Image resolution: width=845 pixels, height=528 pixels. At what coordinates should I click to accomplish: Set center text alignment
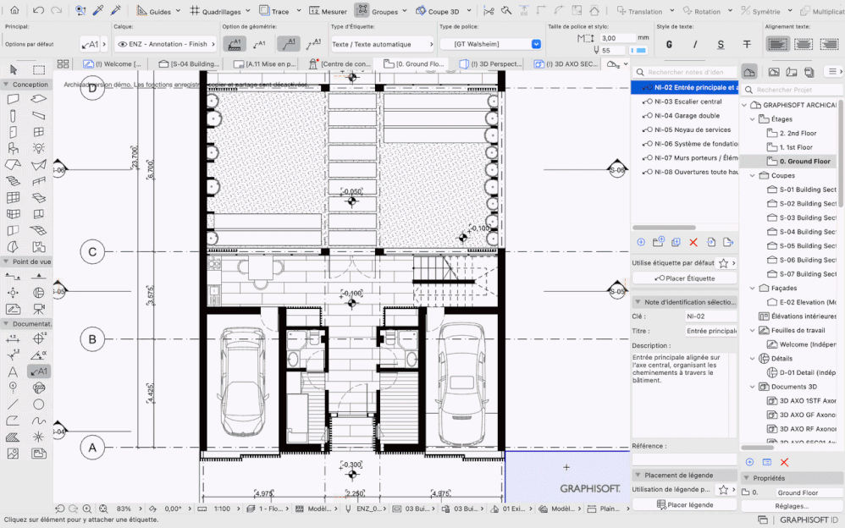point(804,44)
